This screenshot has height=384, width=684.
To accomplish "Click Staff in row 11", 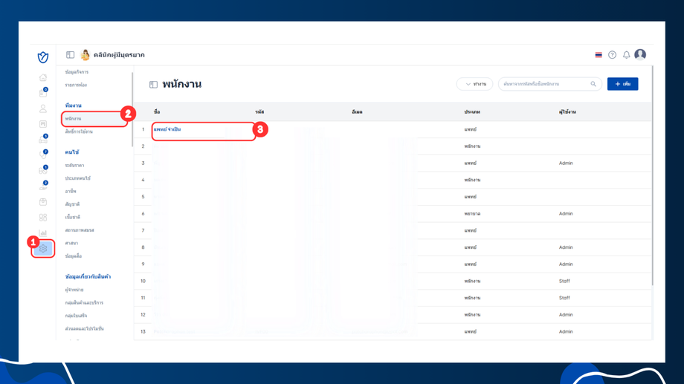I will click(564, 298).
